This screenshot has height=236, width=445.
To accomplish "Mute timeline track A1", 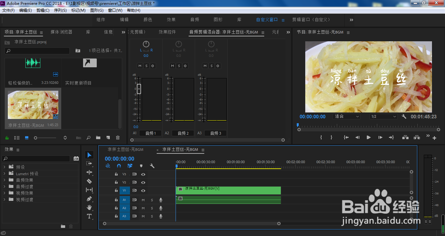I will (143, 200).
